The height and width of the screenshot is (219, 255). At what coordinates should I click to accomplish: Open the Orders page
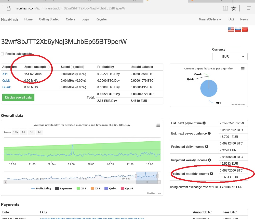click(70, 19)
